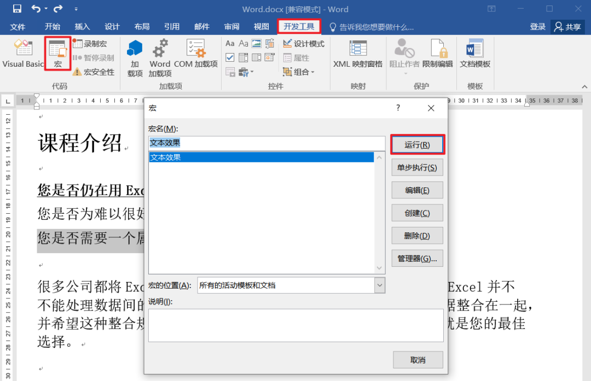Click the 宏名 name input field
Viewport: 591px width, 381px height.
click(x=266, y=143)
